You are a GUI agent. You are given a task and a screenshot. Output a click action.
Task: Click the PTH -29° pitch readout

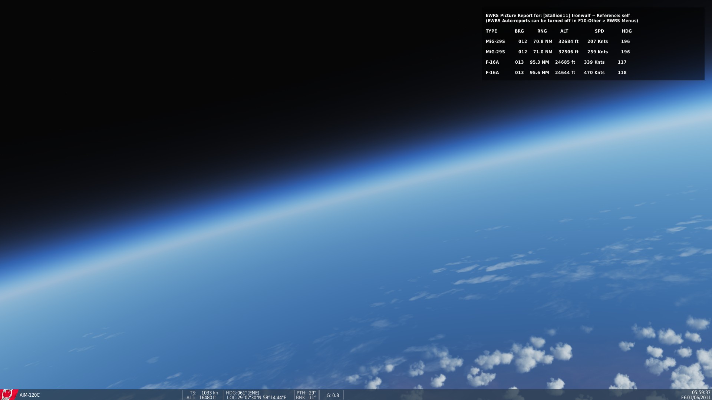pos(306,393)
